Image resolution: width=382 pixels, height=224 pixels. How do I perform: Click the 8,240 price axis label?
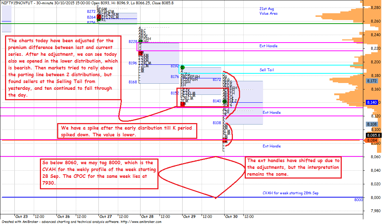click(x=376, y=35)
